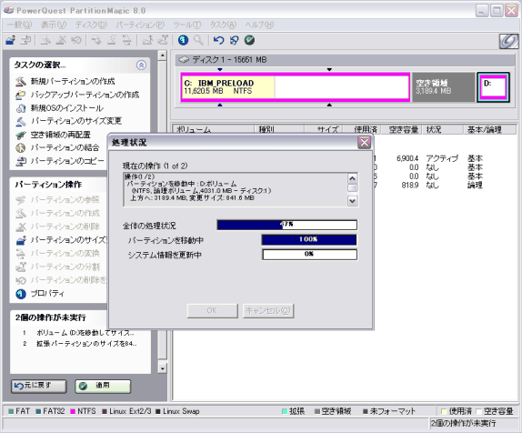The height and width of the screenshot is (433, 522).
Task: Click the ディスク 1 - 15651 MB header
Action: (x=346, y=60)
